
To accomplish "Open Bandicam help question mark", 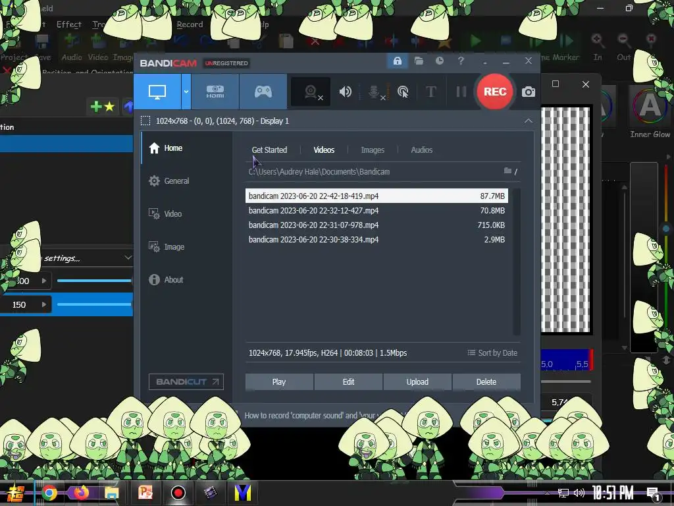I will point(461,61).
